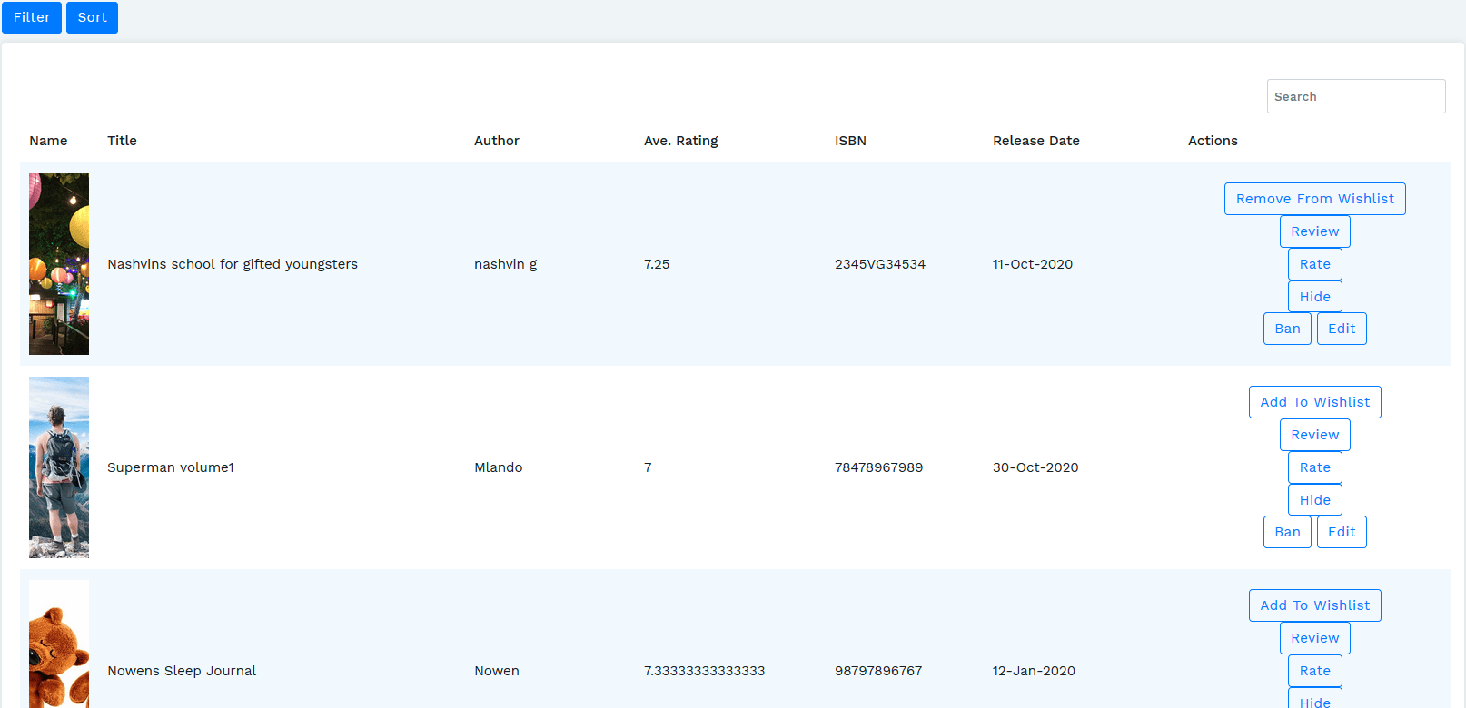Hide the Superman volume1 book

point(1314,500)
